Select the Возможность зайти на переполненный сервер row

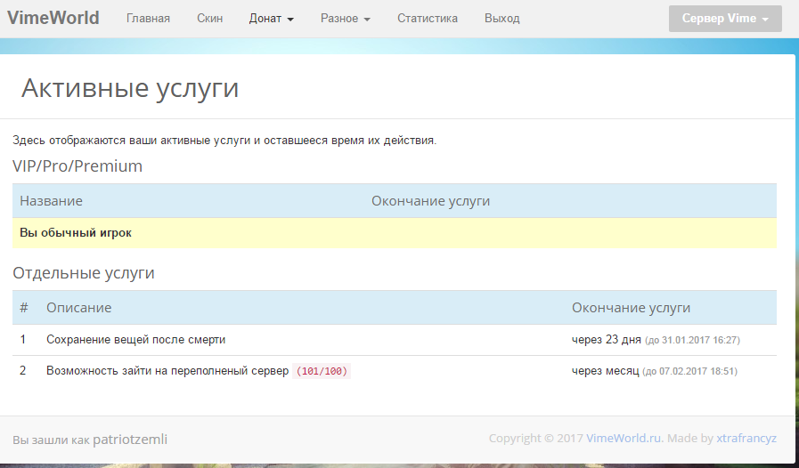click(167, 371)
